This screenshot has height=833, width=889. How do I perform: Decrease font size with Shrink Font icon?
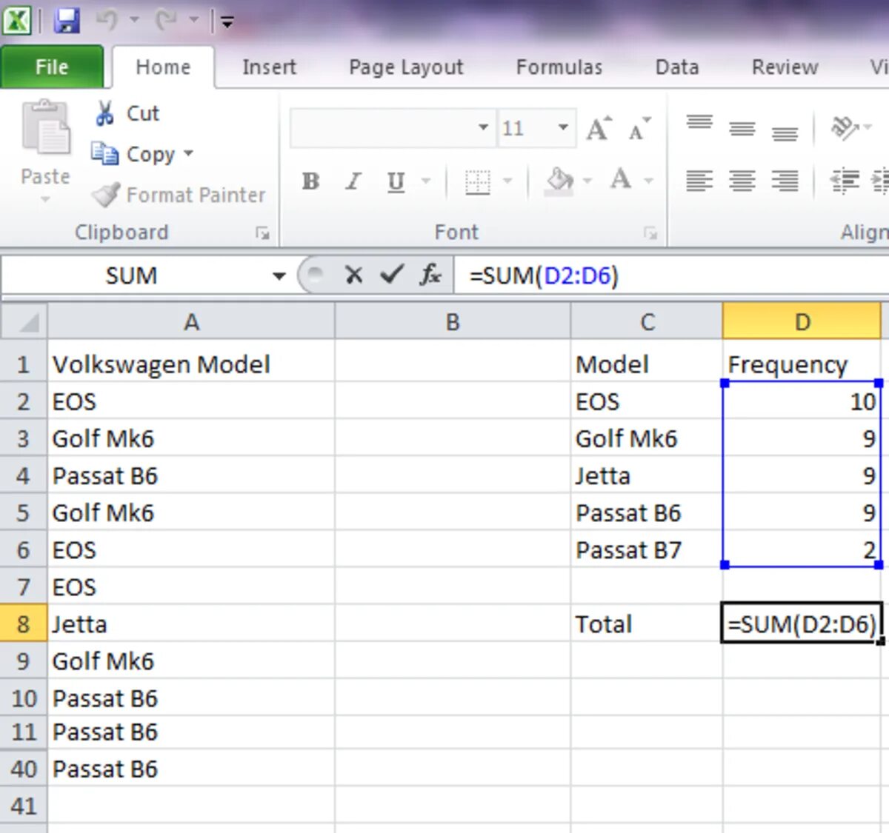(639, 129)
